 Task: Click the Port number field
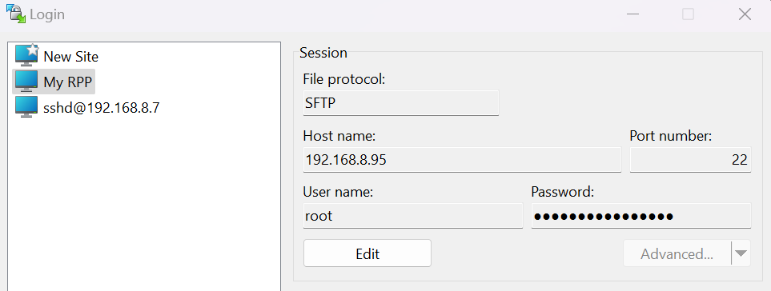[x=690, y=159]
